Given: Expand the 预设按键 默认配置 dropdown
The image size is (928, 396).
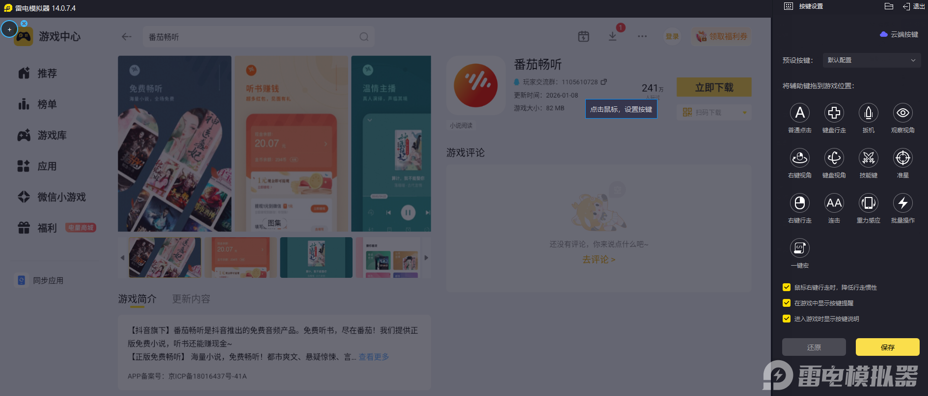Looking at the screenshot, I should pos(871,60).
